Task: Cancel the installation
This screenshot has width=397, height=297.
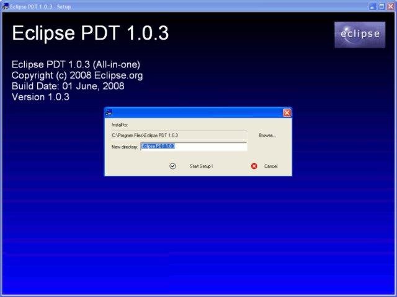Action: click(x=270, y=166)
